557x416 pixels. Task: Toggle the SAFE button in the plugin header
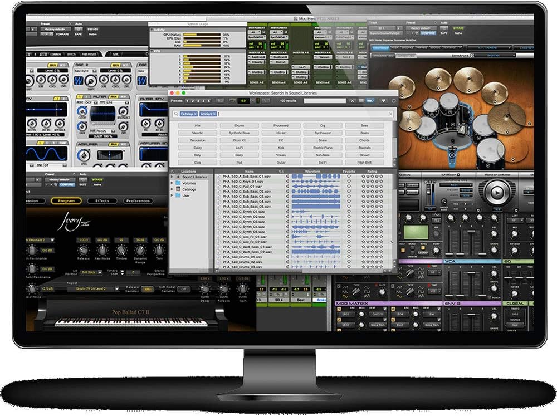tap(84, 185)
